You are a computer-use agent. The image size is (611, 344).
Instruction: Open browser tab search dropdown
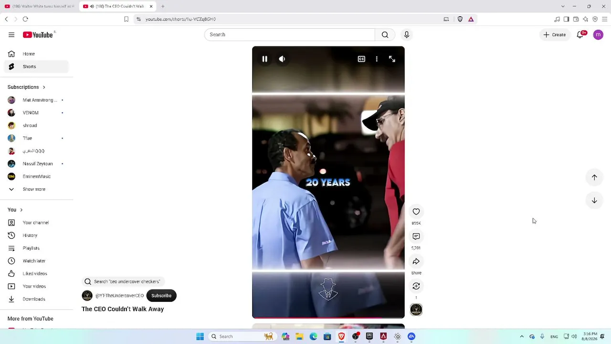563,6
